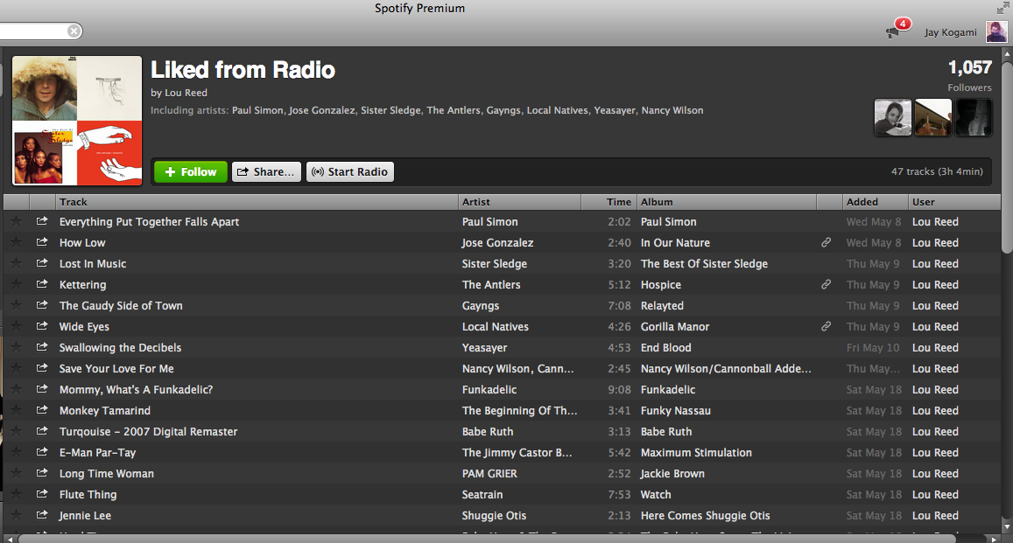1013x543 pixels.
Task: Sort by User column header
Action: 954,202
